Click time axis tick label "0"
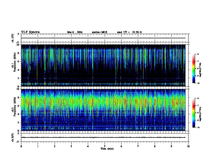Image resolution: width=212 pixels, height=164 pixels. tap(21, 146)
